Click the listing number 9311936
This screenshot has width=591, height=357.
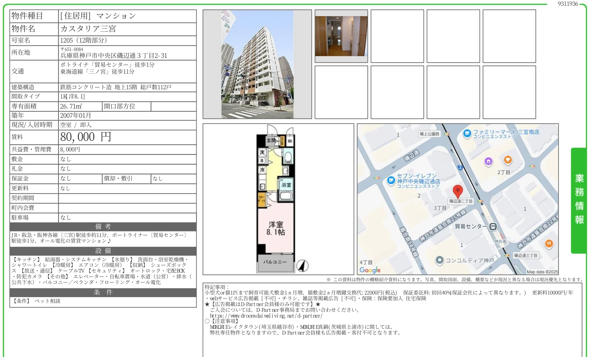tap(568, 4)
